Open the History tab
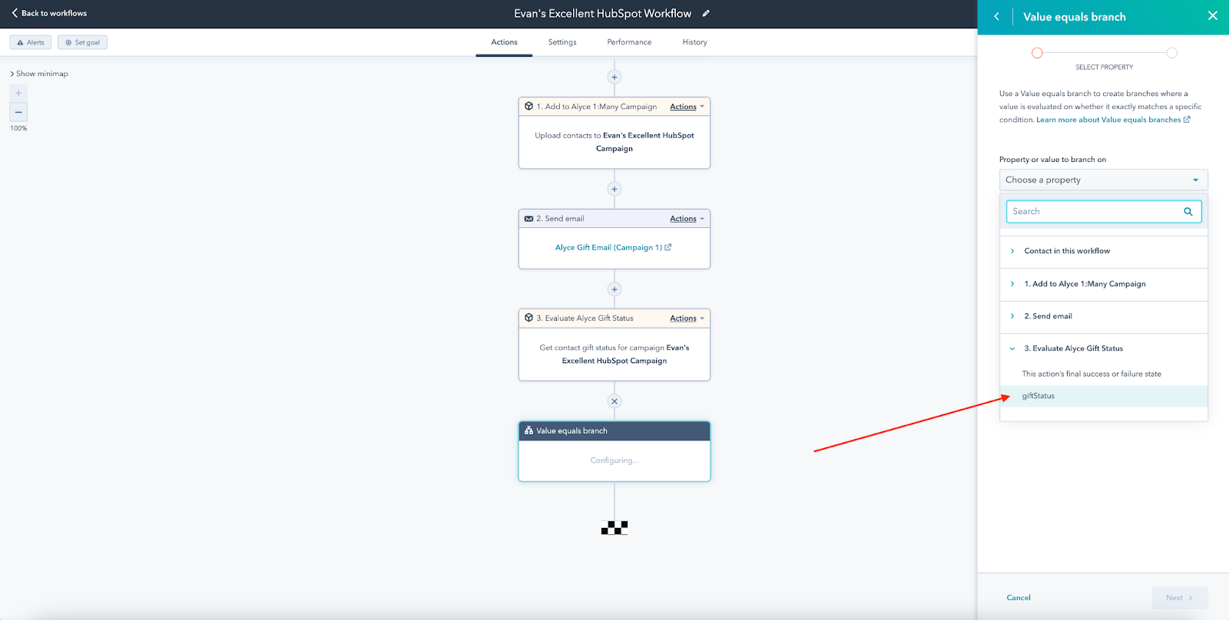The height and width of the screenshot is (620, 1229). (694, 42)
